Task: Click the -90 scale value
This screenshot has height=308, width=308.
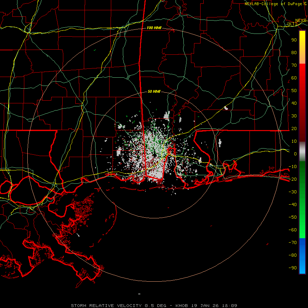Action: 293,268
